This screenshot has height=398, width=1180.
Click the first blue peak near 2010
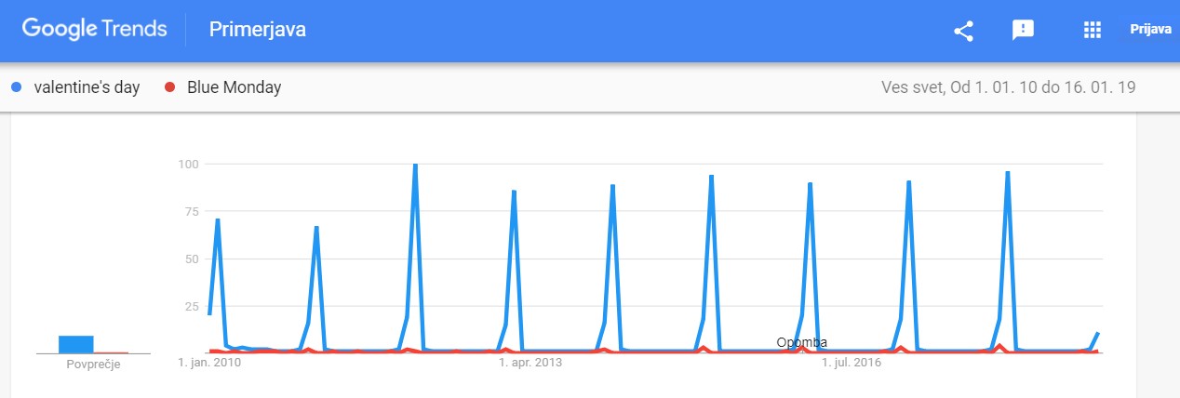pos(218,219)
